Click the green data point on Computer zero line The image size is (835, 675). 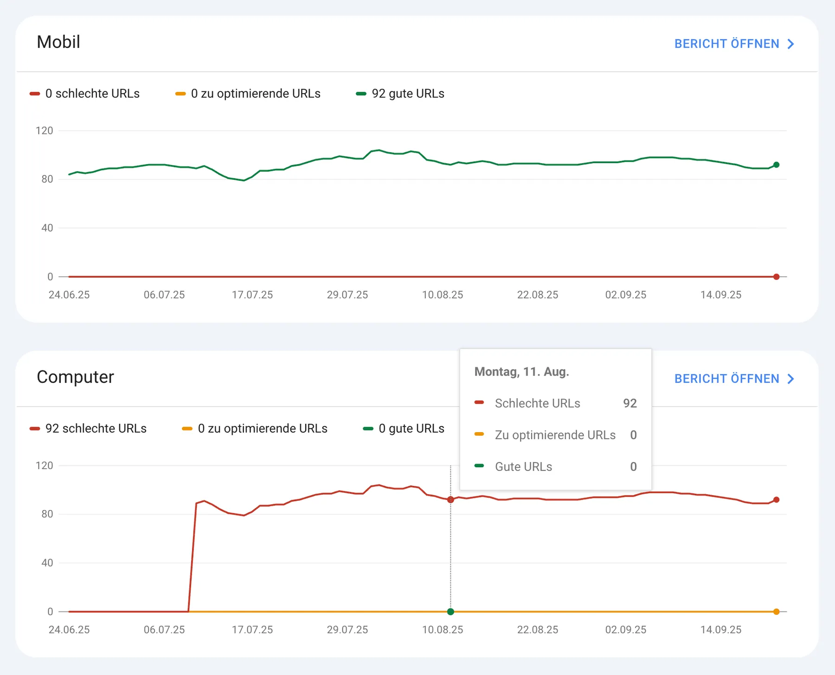click(x=450, y=611)
